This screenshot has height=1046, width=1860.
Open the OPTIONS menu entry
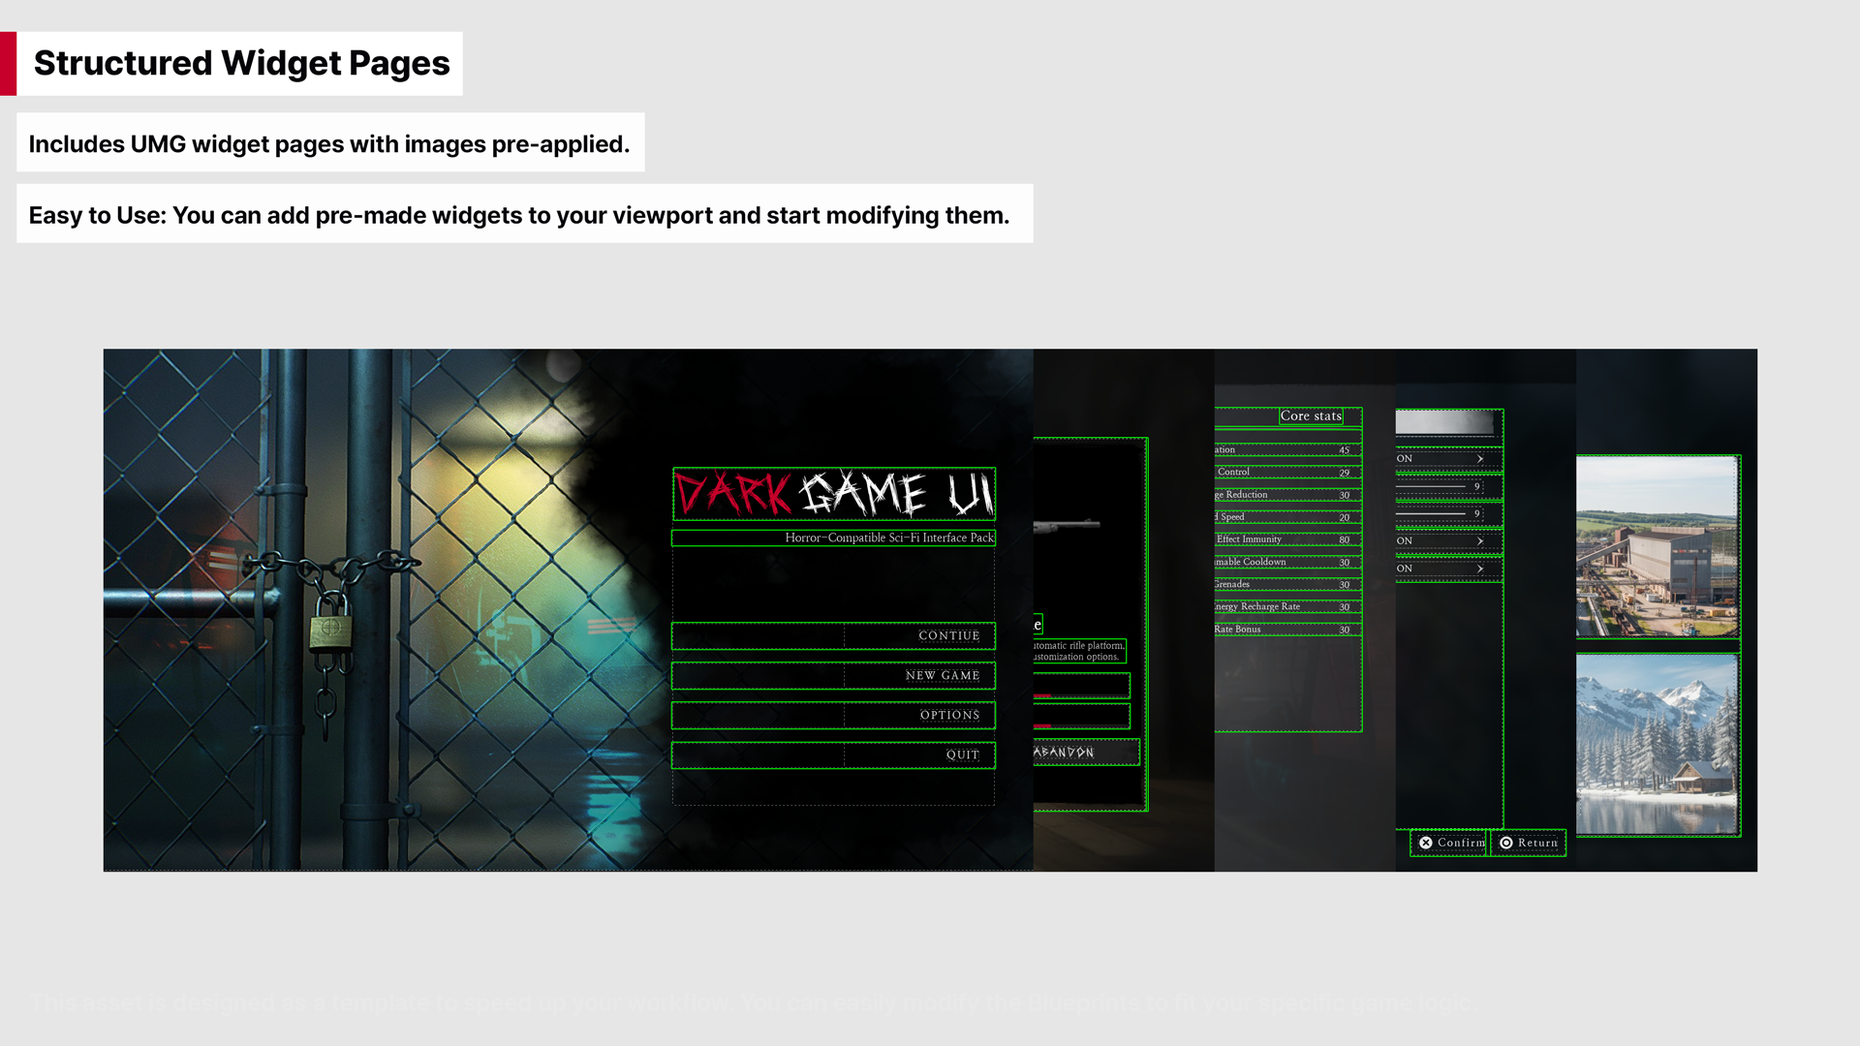(949, 716)
